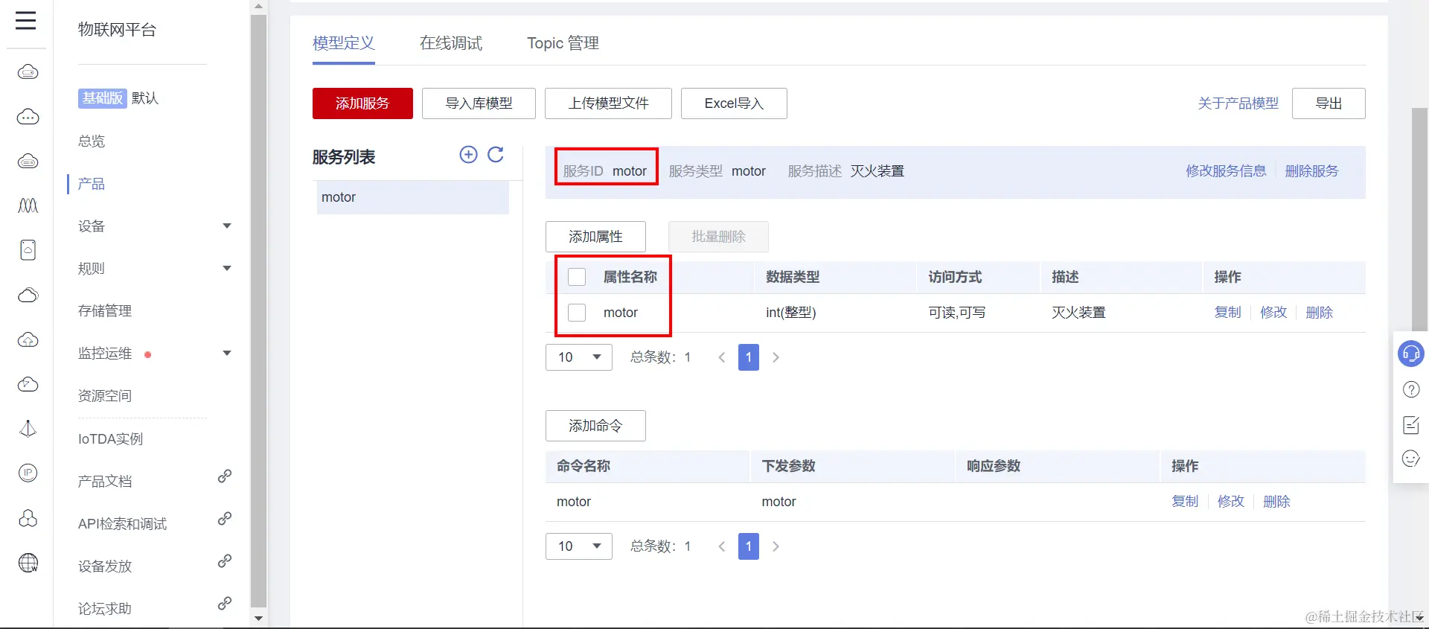Click the red 添加服务 button

[x=362, y=103]
